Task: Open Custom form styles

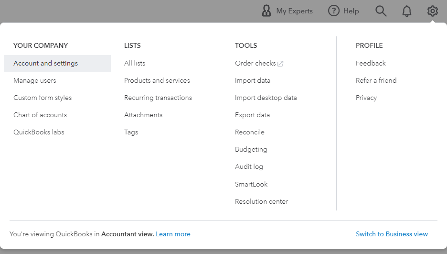Action: coord(43,98)
